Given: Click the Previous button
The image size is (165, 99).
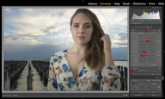Looking at the screenshot, I should [x=138, y=95].
